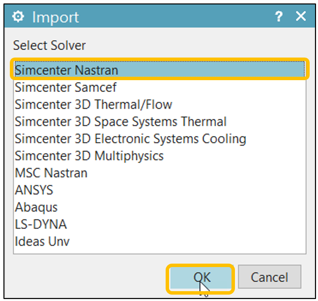Click the Import title bar text
This screenshot has height=301, width=318.
pyautogui.click(x=55, y=17)
